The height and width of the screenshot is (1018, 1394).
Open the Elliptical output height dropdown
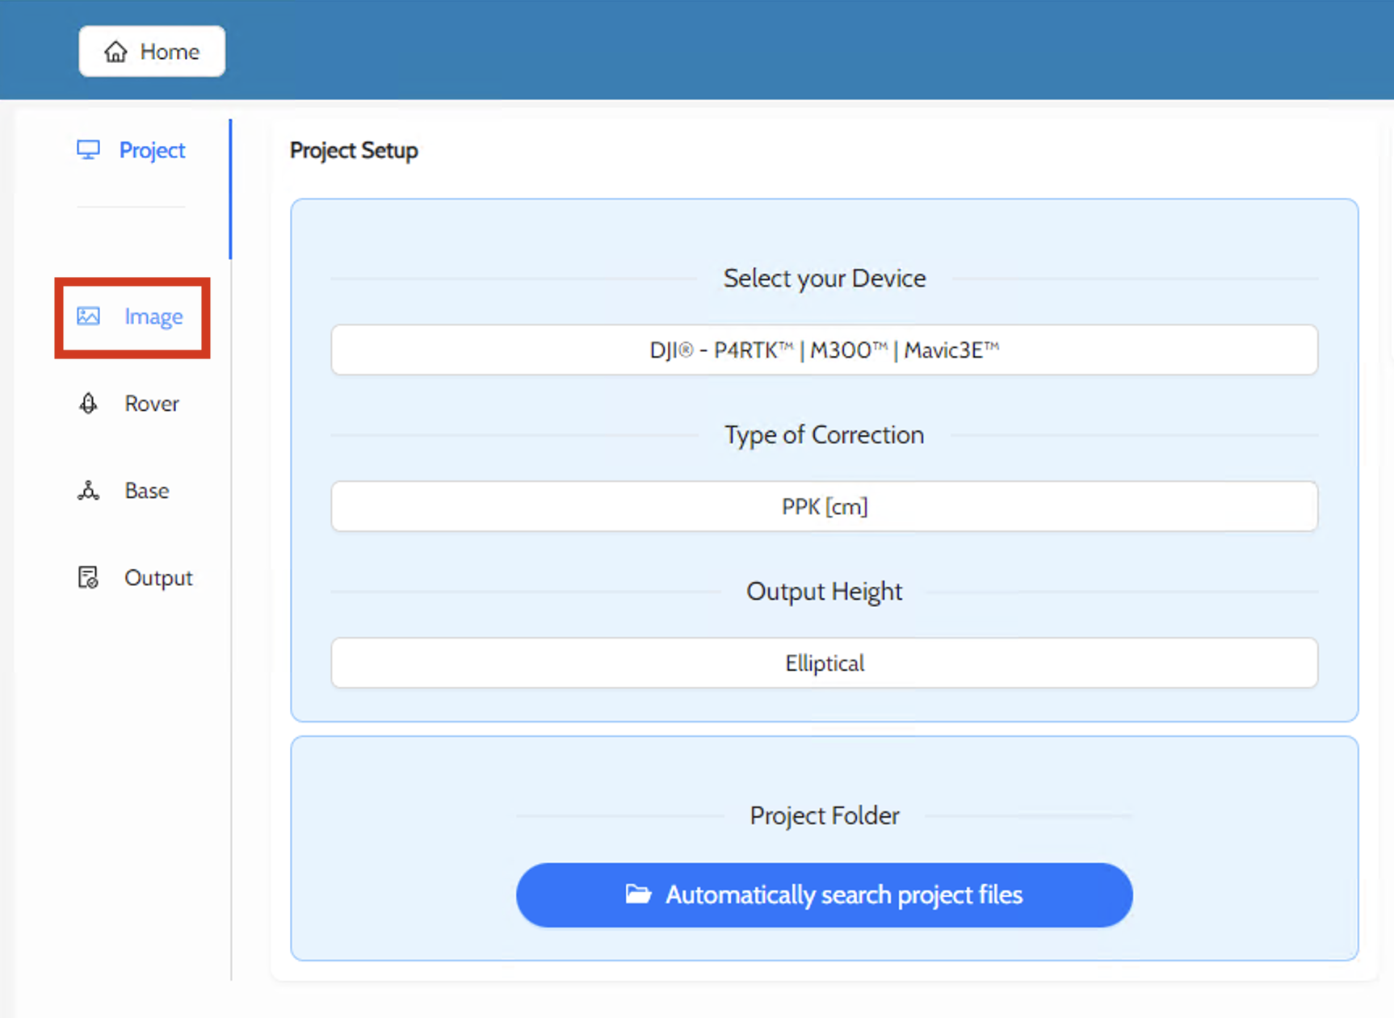tap(824, 664)
